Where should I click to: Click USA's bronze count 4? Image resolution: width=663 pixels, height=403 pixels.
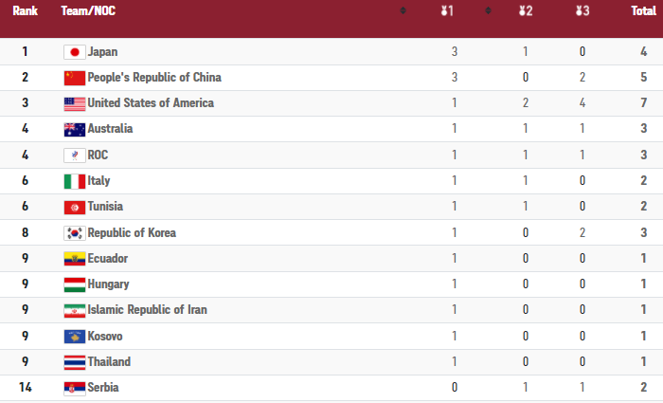582,102
